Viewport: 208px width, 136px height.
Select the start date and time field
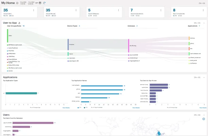(x=23, y=3)
